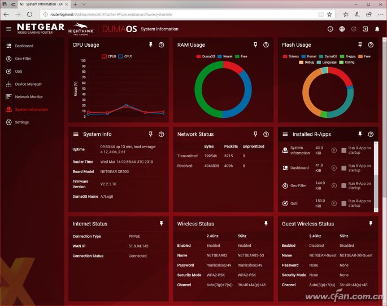Screen dimensions: 387x306
Task: Toggle the DumaOS series in RAM legend
Action: pos(206,56)
